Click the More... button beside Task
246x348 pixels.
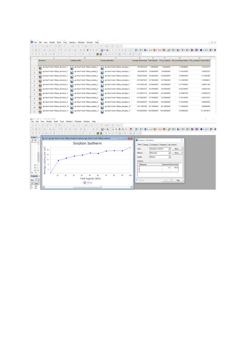tap(176, 149)
